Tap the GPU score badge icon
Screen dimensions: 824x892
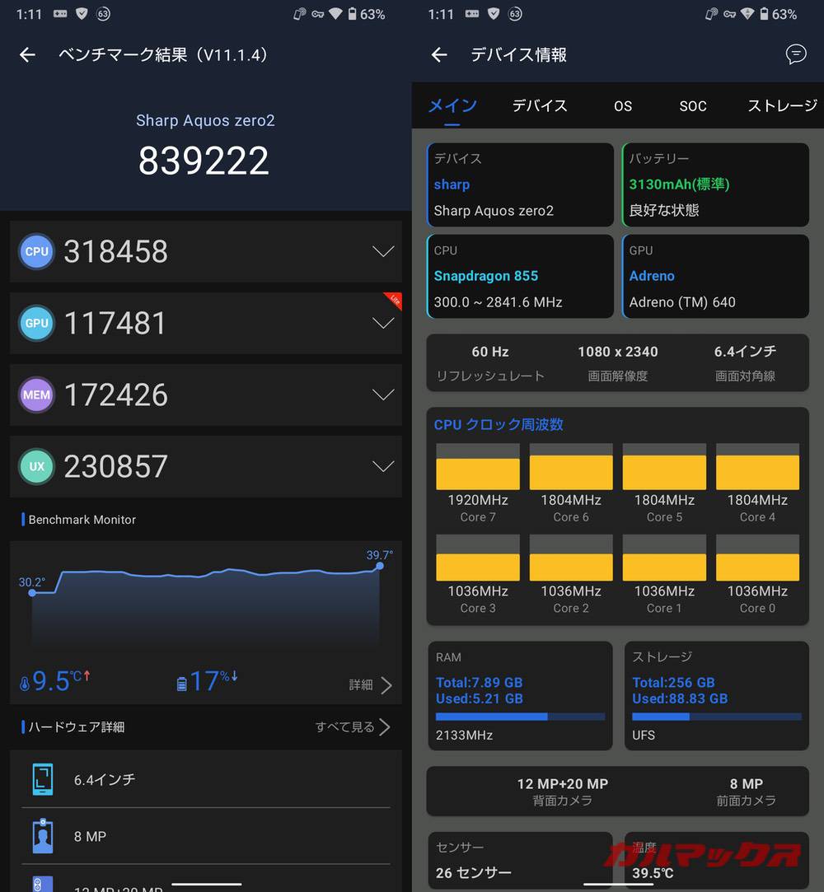click(x=36, y=323)
